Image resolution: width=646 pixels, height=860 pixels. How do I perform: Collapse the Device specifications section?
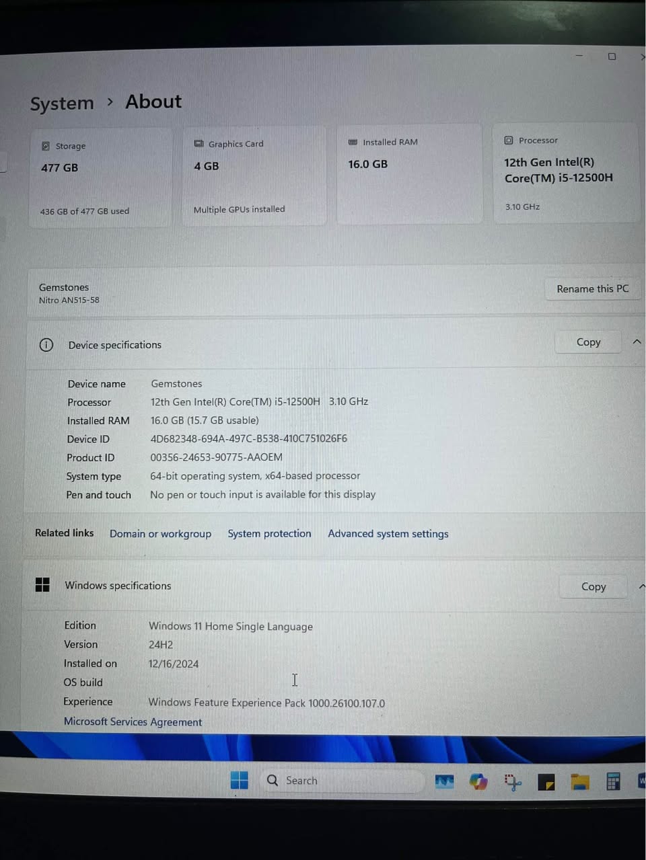(x=637, y=342)
